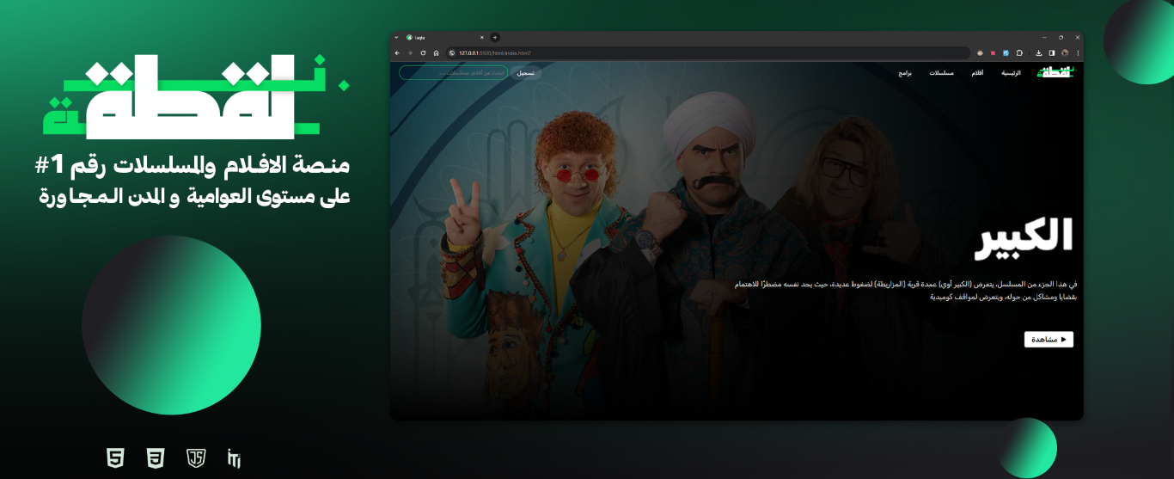Click the browser forward arrow
The height and width of the screenshot is (479, 1174).
pyautogui.click(x=410, y=53)
